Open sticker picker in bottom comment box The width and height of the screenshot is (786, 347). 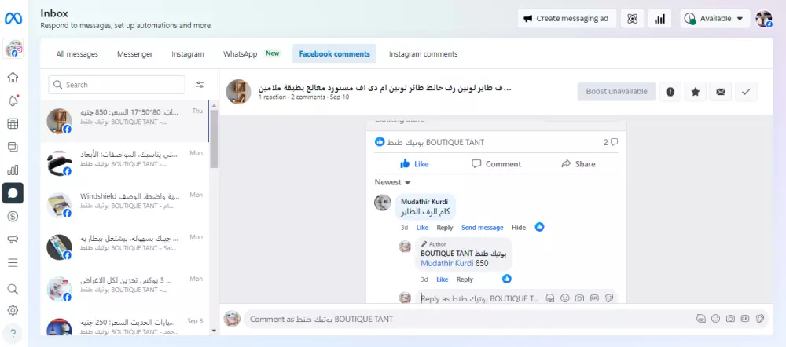point(760,319)
